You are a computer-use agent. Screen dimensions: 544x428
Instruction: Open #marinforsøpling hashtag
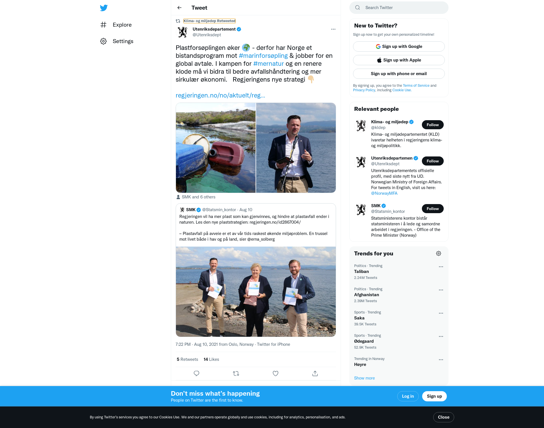tap(263, 56)
